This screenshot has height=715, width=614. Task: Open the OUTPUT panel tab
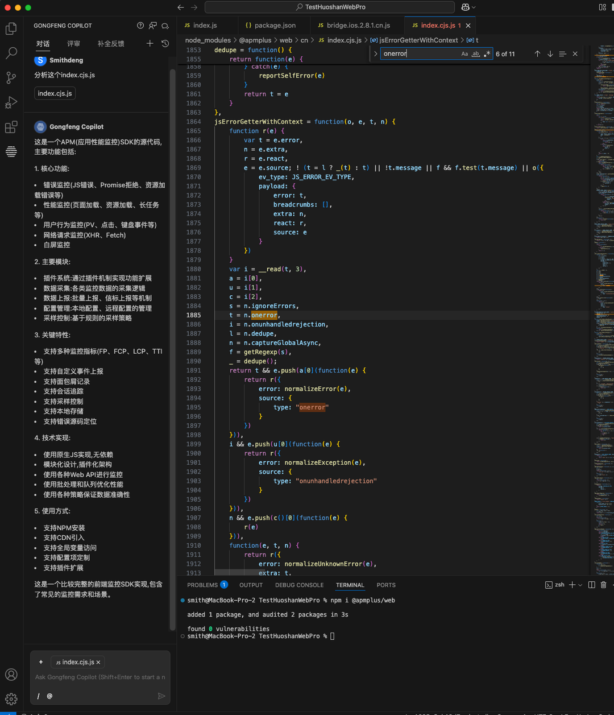(251, 585)
